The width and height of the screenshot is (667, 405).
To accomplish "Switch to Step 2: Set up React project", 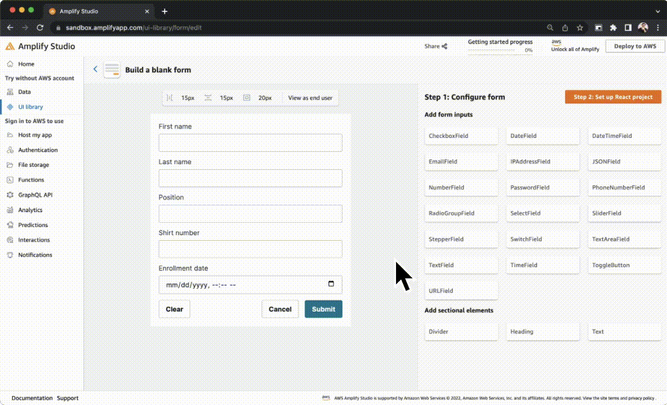I will point(612,96).
